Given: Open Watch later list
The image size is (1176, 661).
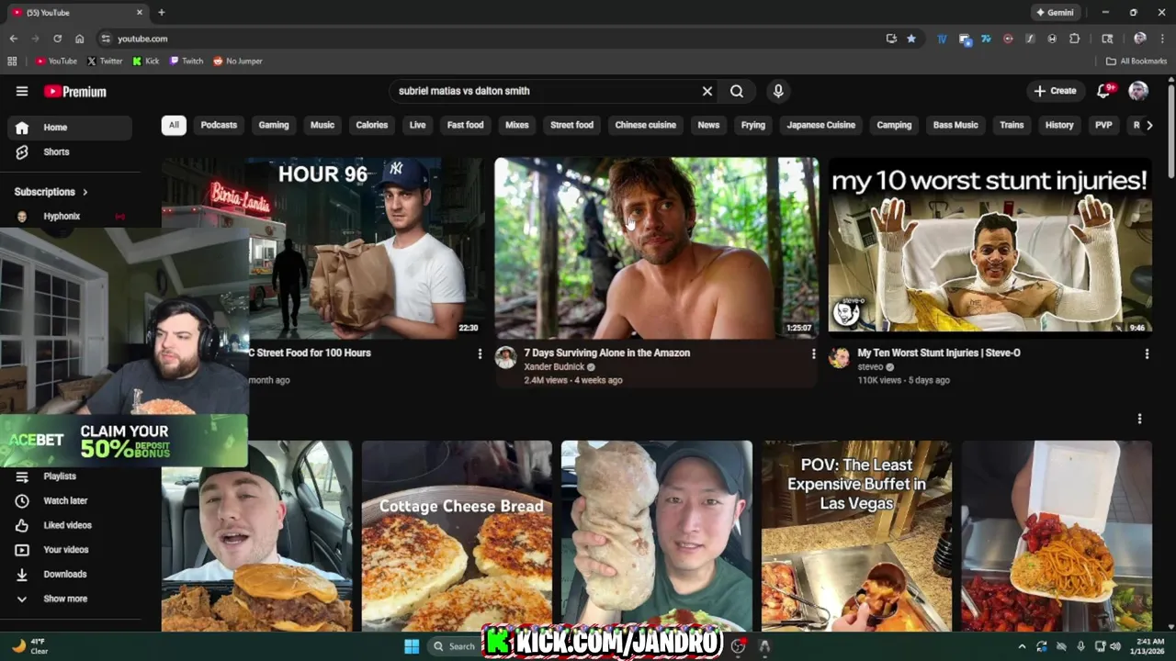Looking at the screenshot, I should [70, 500].
